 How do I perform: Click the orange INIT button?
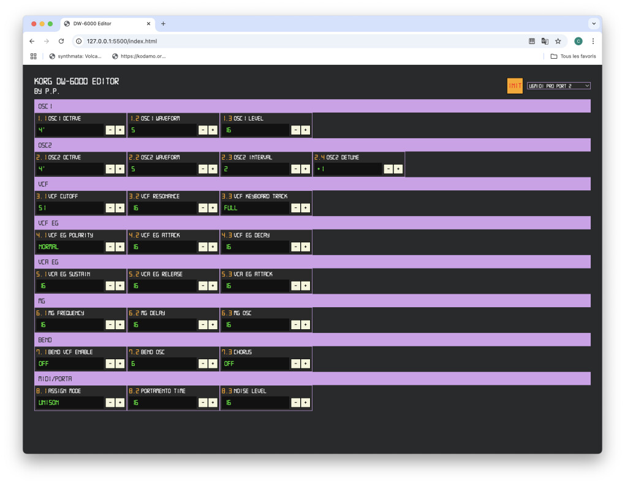(515, 86)
